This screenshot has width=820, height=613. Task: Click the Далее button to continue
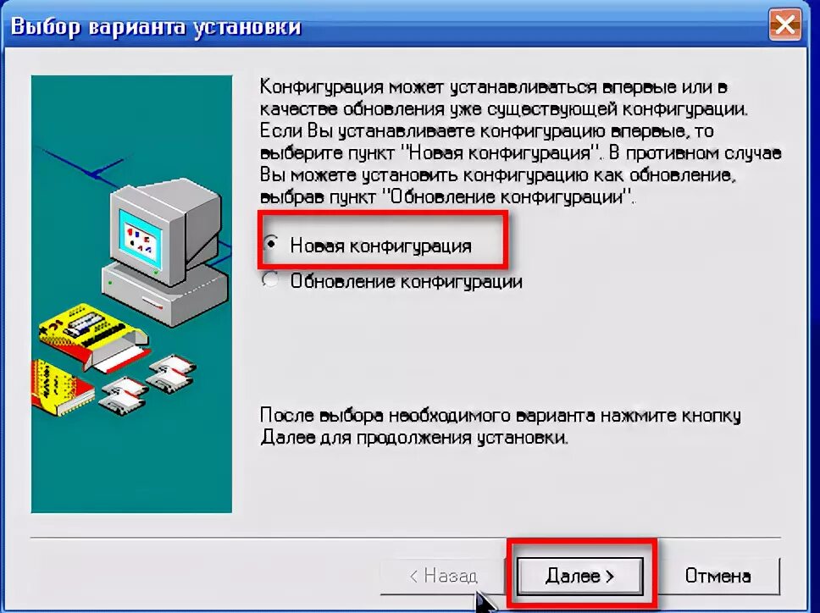[579, 576]
